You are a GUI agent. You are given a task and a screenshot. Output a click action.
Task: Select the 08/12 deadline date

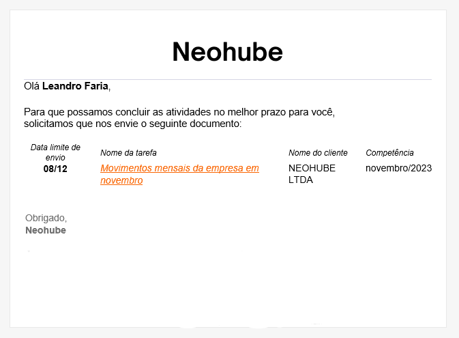pos(55,169)
